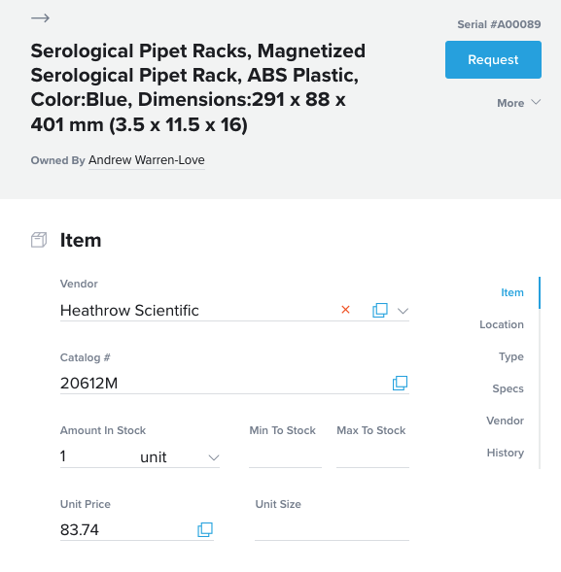
Task: Copy the vendor name using its copy icon
Action: (x=380, y=310)
